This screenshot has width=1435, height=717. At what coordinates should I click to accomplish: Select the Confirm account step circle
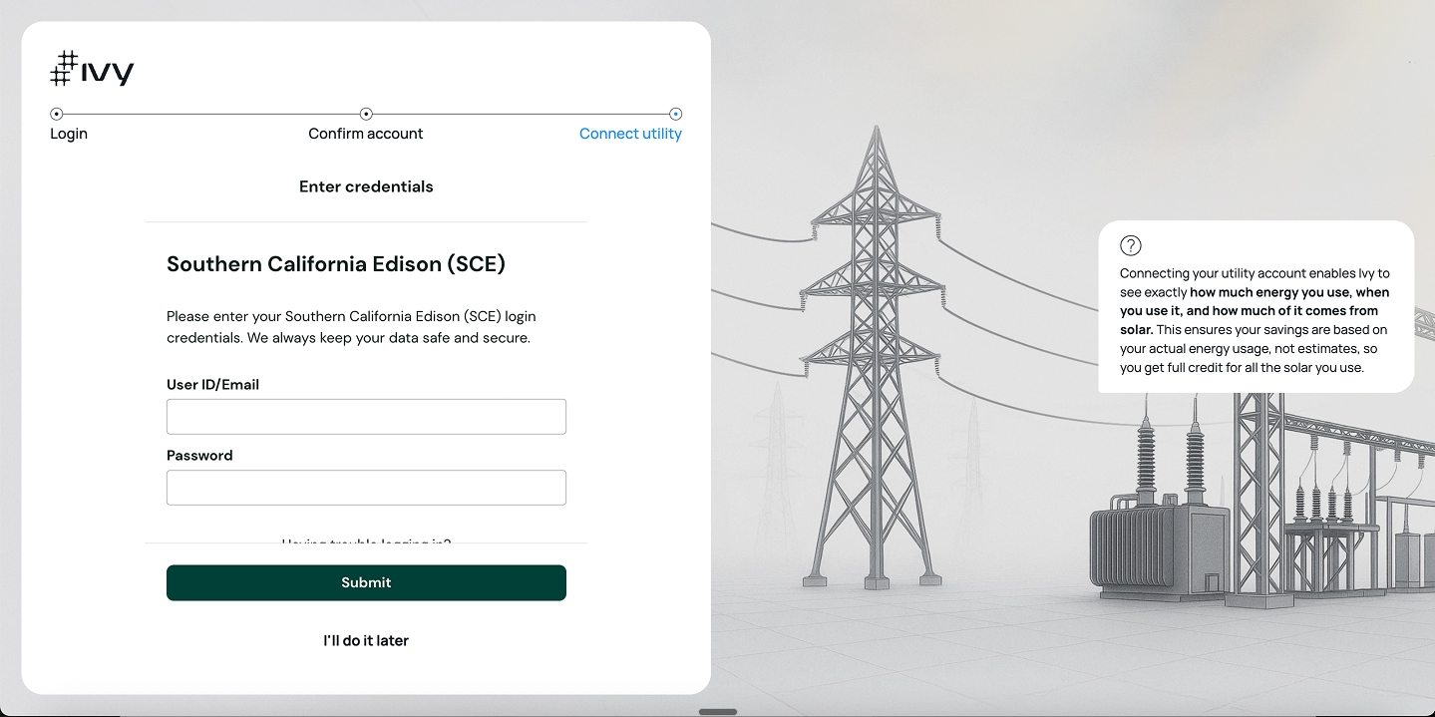(x=366, y=114)
